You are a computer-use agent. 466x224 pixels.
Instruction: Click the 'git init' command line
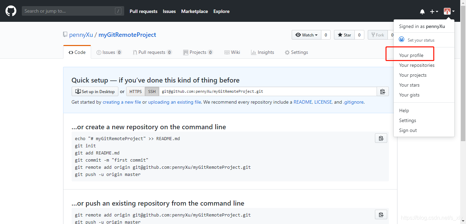85,146
